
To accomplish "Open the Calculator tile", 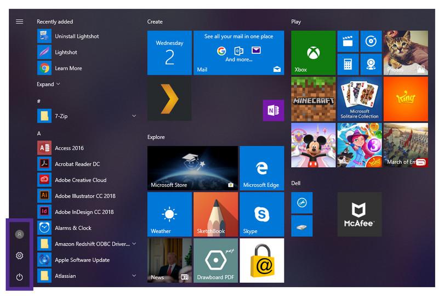I will pyautogui.click(x=348, y=64).
